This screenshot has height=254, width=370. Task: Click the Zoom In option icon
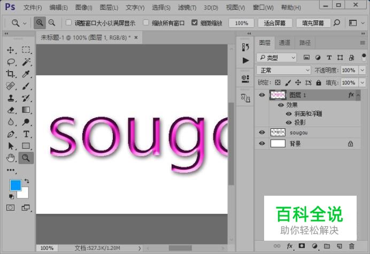[40, 23]
